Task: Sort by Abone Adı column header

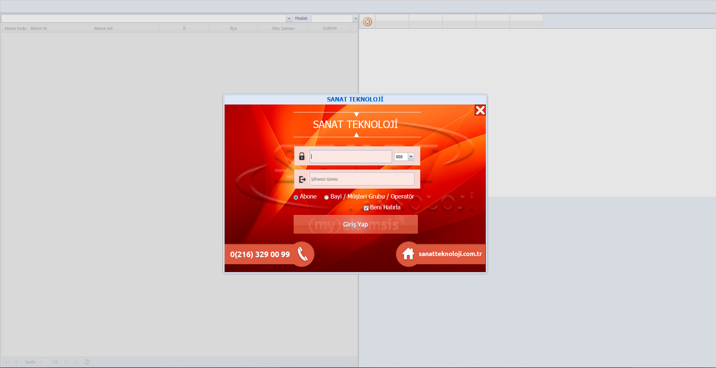Action: pos(103,28)
